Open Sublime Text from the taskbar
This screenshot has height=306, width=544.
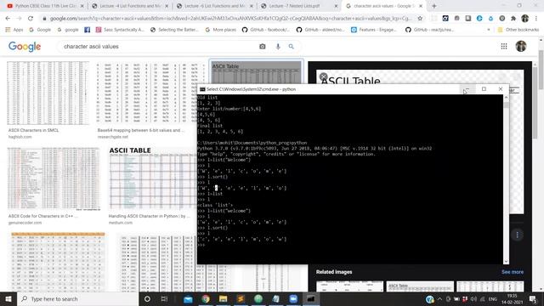(241, 298)
